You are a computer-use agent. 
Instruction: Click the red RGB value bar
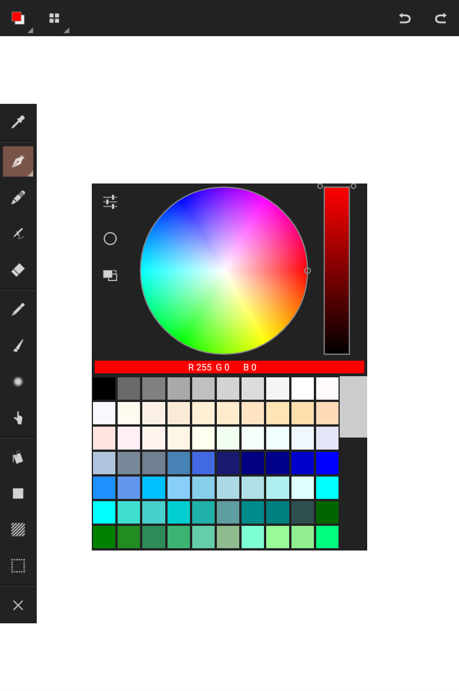(x=229, y=367)
